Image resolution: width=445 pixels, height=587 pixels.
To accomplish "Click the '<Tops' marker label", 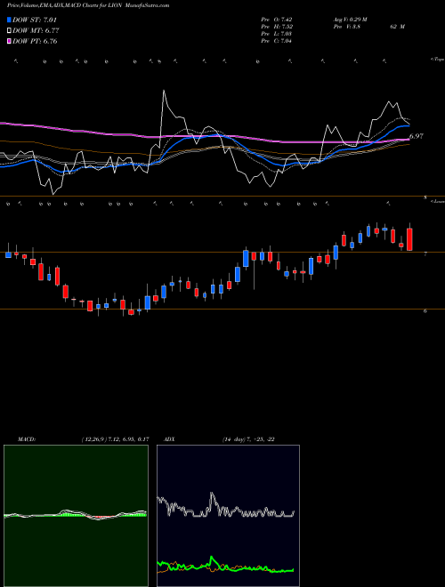I will coord(438,60).
